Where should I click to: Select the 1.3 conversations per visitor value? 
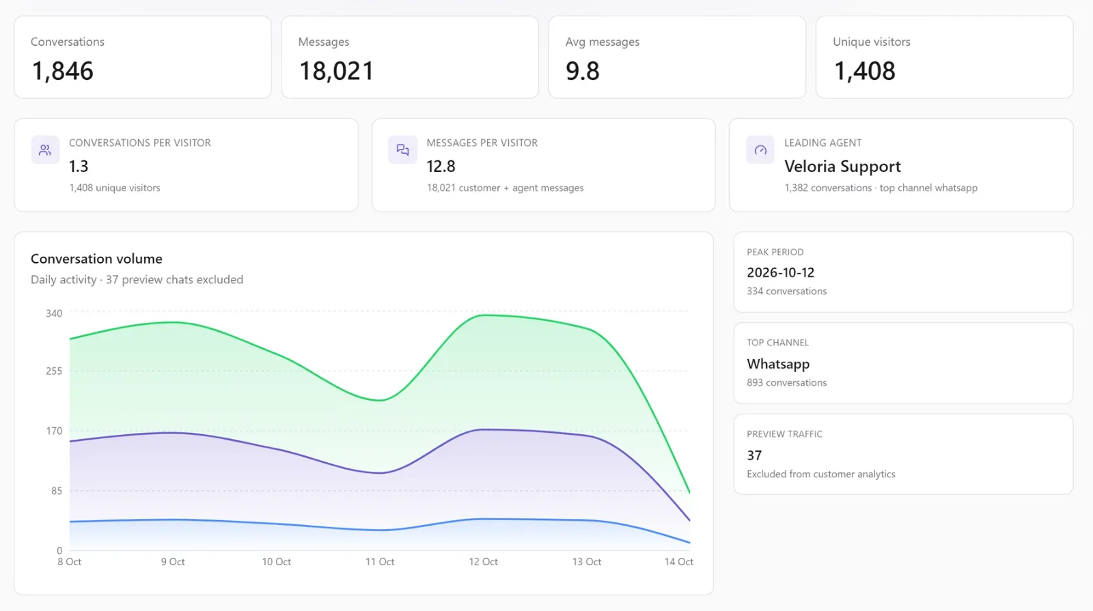pos(79,166)
